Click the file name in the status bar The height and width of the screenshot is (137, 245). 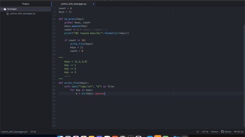[x=15, y=132]
